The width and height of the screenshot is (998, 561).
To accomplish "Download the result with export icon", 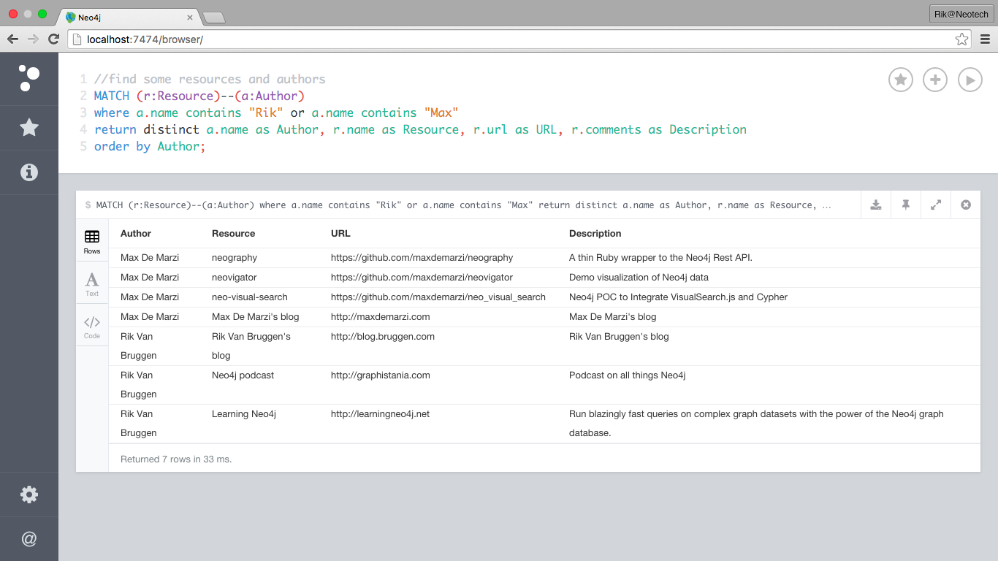I will (x=876, y=205).
